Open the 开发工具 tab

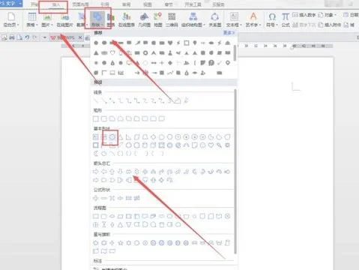[x=193, y=4]
